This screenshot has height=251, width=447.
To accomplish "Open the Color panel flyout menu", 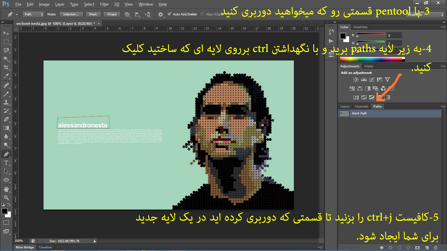I will pos(443,27).
